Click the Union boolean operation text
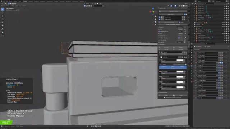Viewport: 230px width, 129px height. 10,87
